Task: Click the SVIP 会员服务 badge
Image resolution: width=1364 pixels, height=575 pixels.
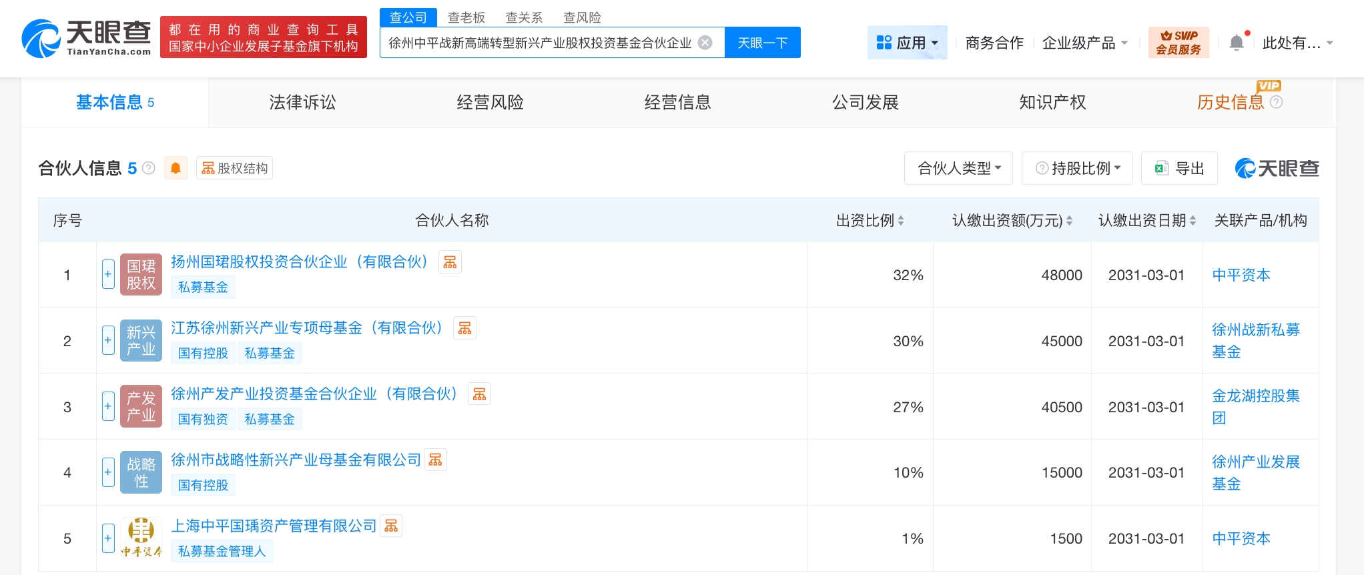Action: [x=1178, y=43]
